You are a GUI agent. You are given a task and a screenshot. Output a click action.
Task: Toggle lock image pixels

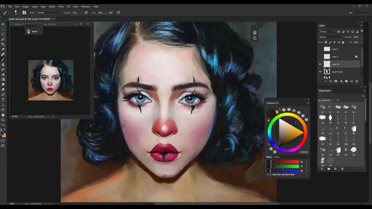click(330, 42)
